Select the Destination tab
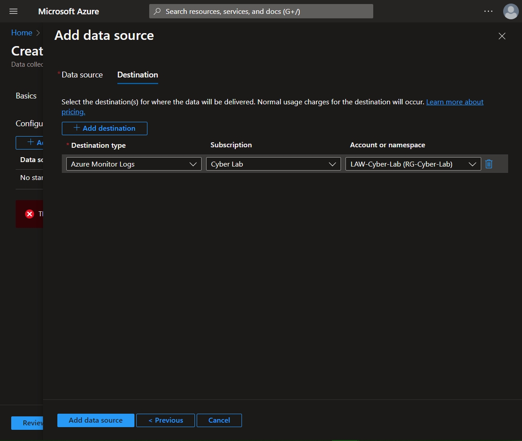 click(x=138, y=75)
